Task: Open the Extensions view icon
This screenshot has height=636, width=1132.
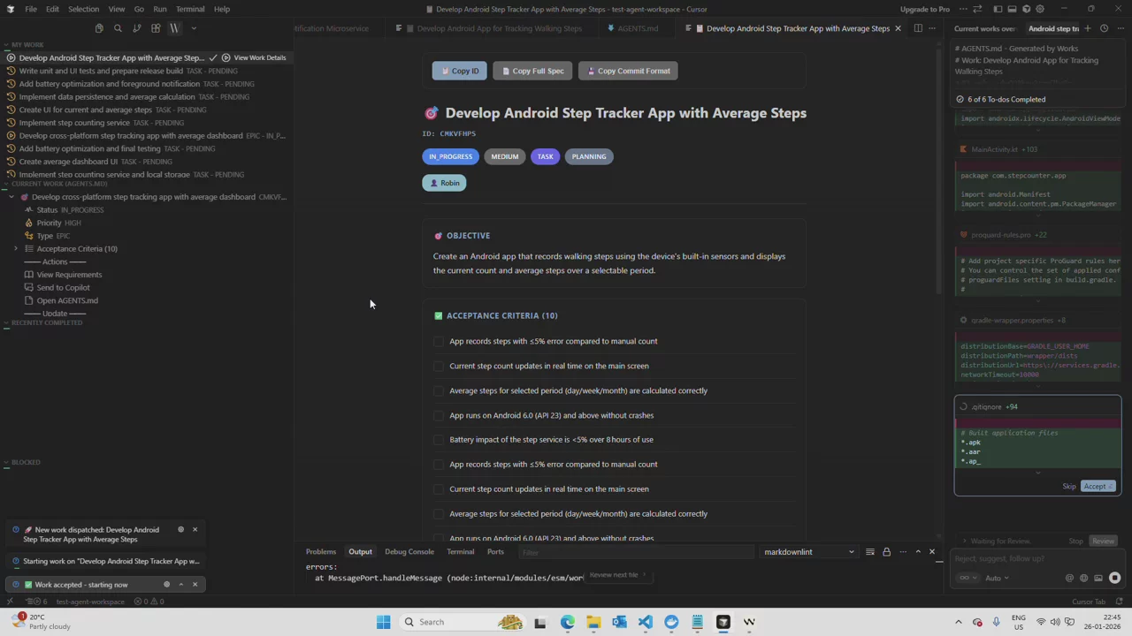Action: click(x=156, y=28)
